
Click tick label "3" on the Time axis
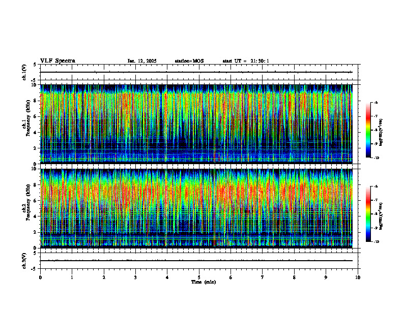(135, 277)
